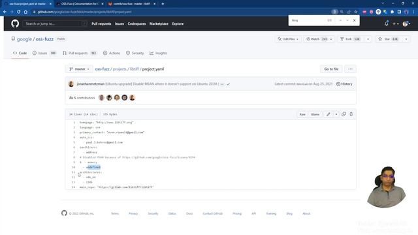Expand the Fork options arrow
Image resolution: width=418 pixels, height=235 pixels.
tap(368, 39)
